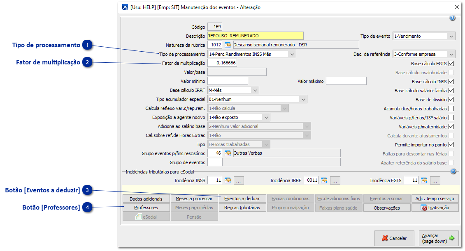The image size is (465, 251).
Task: Click search icon next to Incidência INSS
Action: coord(228,180)
